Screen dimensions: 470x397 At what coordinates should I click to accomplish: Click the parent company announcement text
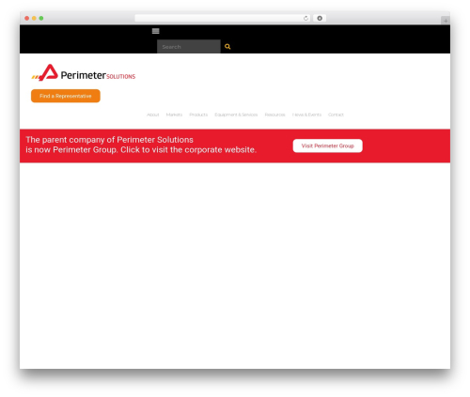pos(141,145)
